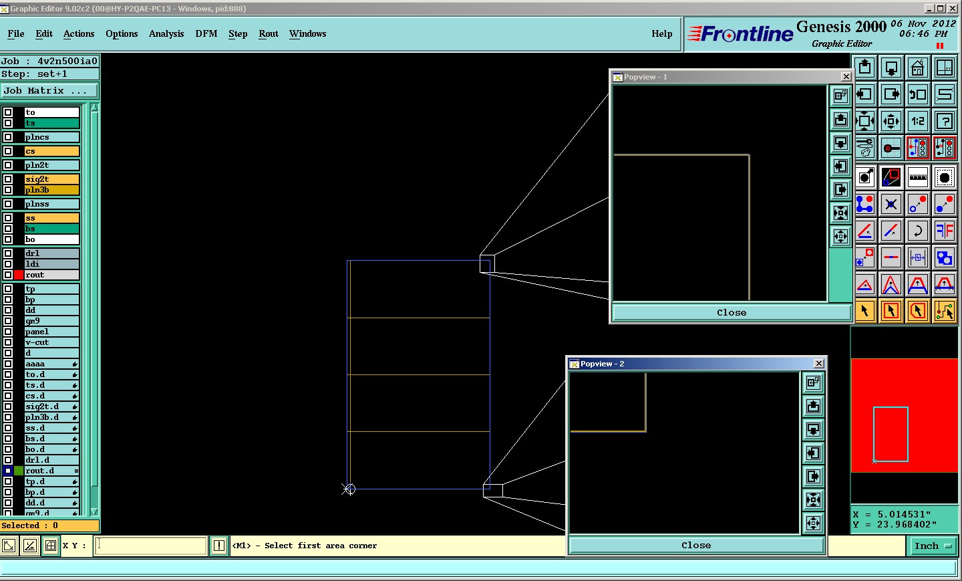The image size is (962, 581).
Task: Click the previous zoom icon
Action: coord(918,94)
